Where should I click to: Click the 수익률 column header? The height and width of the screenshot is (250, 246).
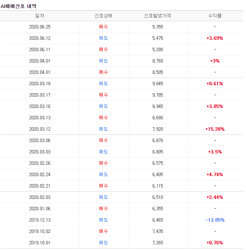215,16
